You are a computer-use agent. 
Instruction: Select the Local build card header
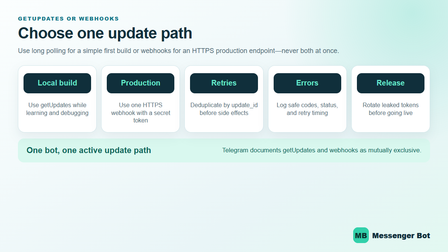(x=57, y=83)
